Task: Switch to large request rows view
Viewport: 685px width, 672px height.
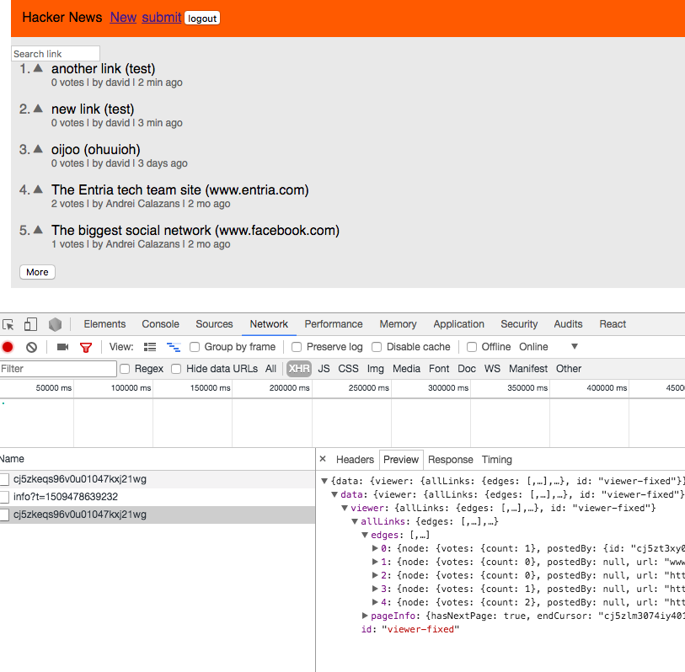Action: tap(150, 347)
